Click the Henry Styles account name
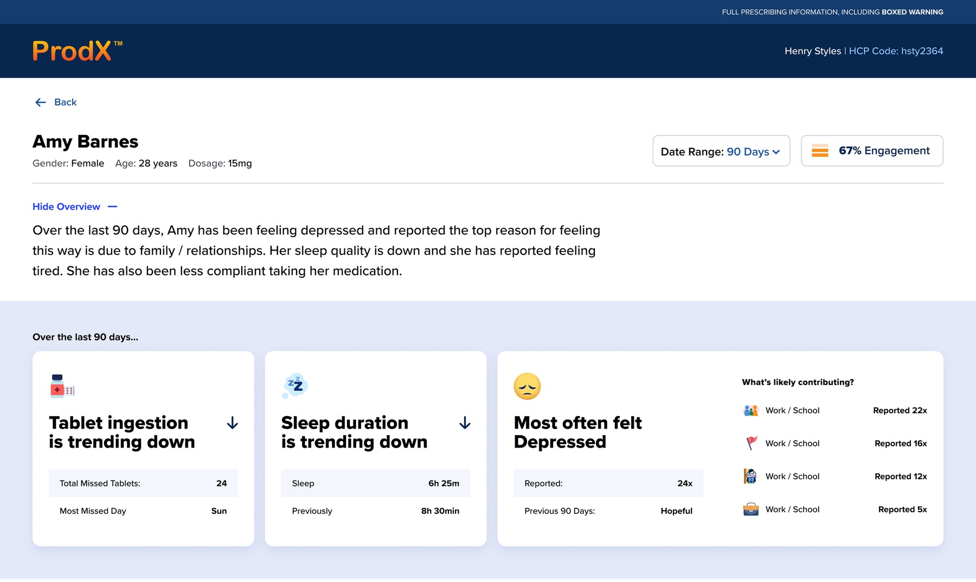The height and width of the screenshot is (582, 976). pyautogui.click(x=813, y=51)
